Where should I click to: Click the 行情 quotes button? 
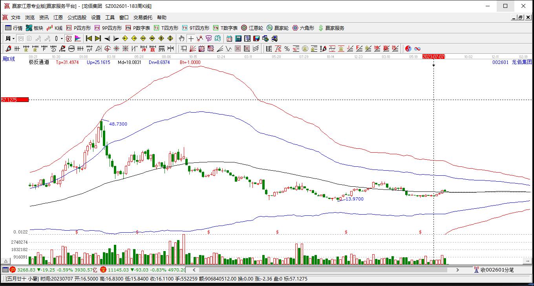tap(14, 28)
